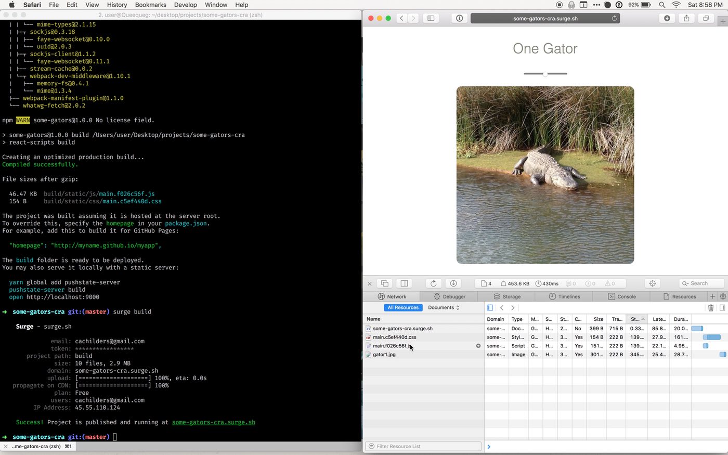This screenshot has height=455, width=728.
Task: Start element selection crosshair
Action: point(653,283)
